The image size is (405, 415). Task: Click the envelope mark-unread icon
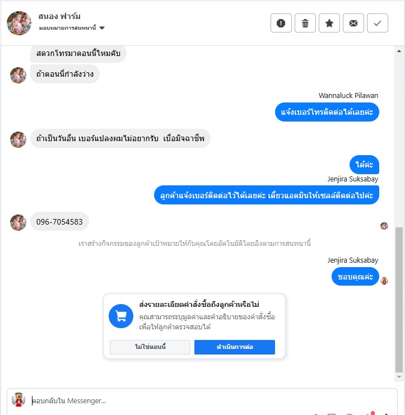353,23
